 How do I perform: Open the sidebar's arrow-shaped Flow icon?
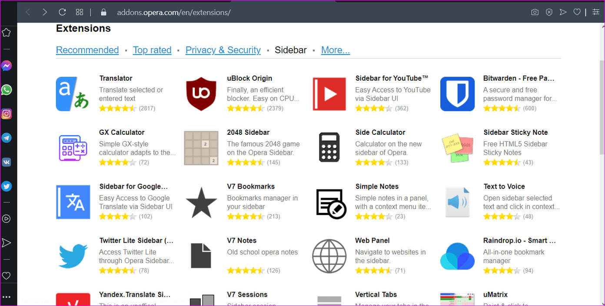click(6, 243)
